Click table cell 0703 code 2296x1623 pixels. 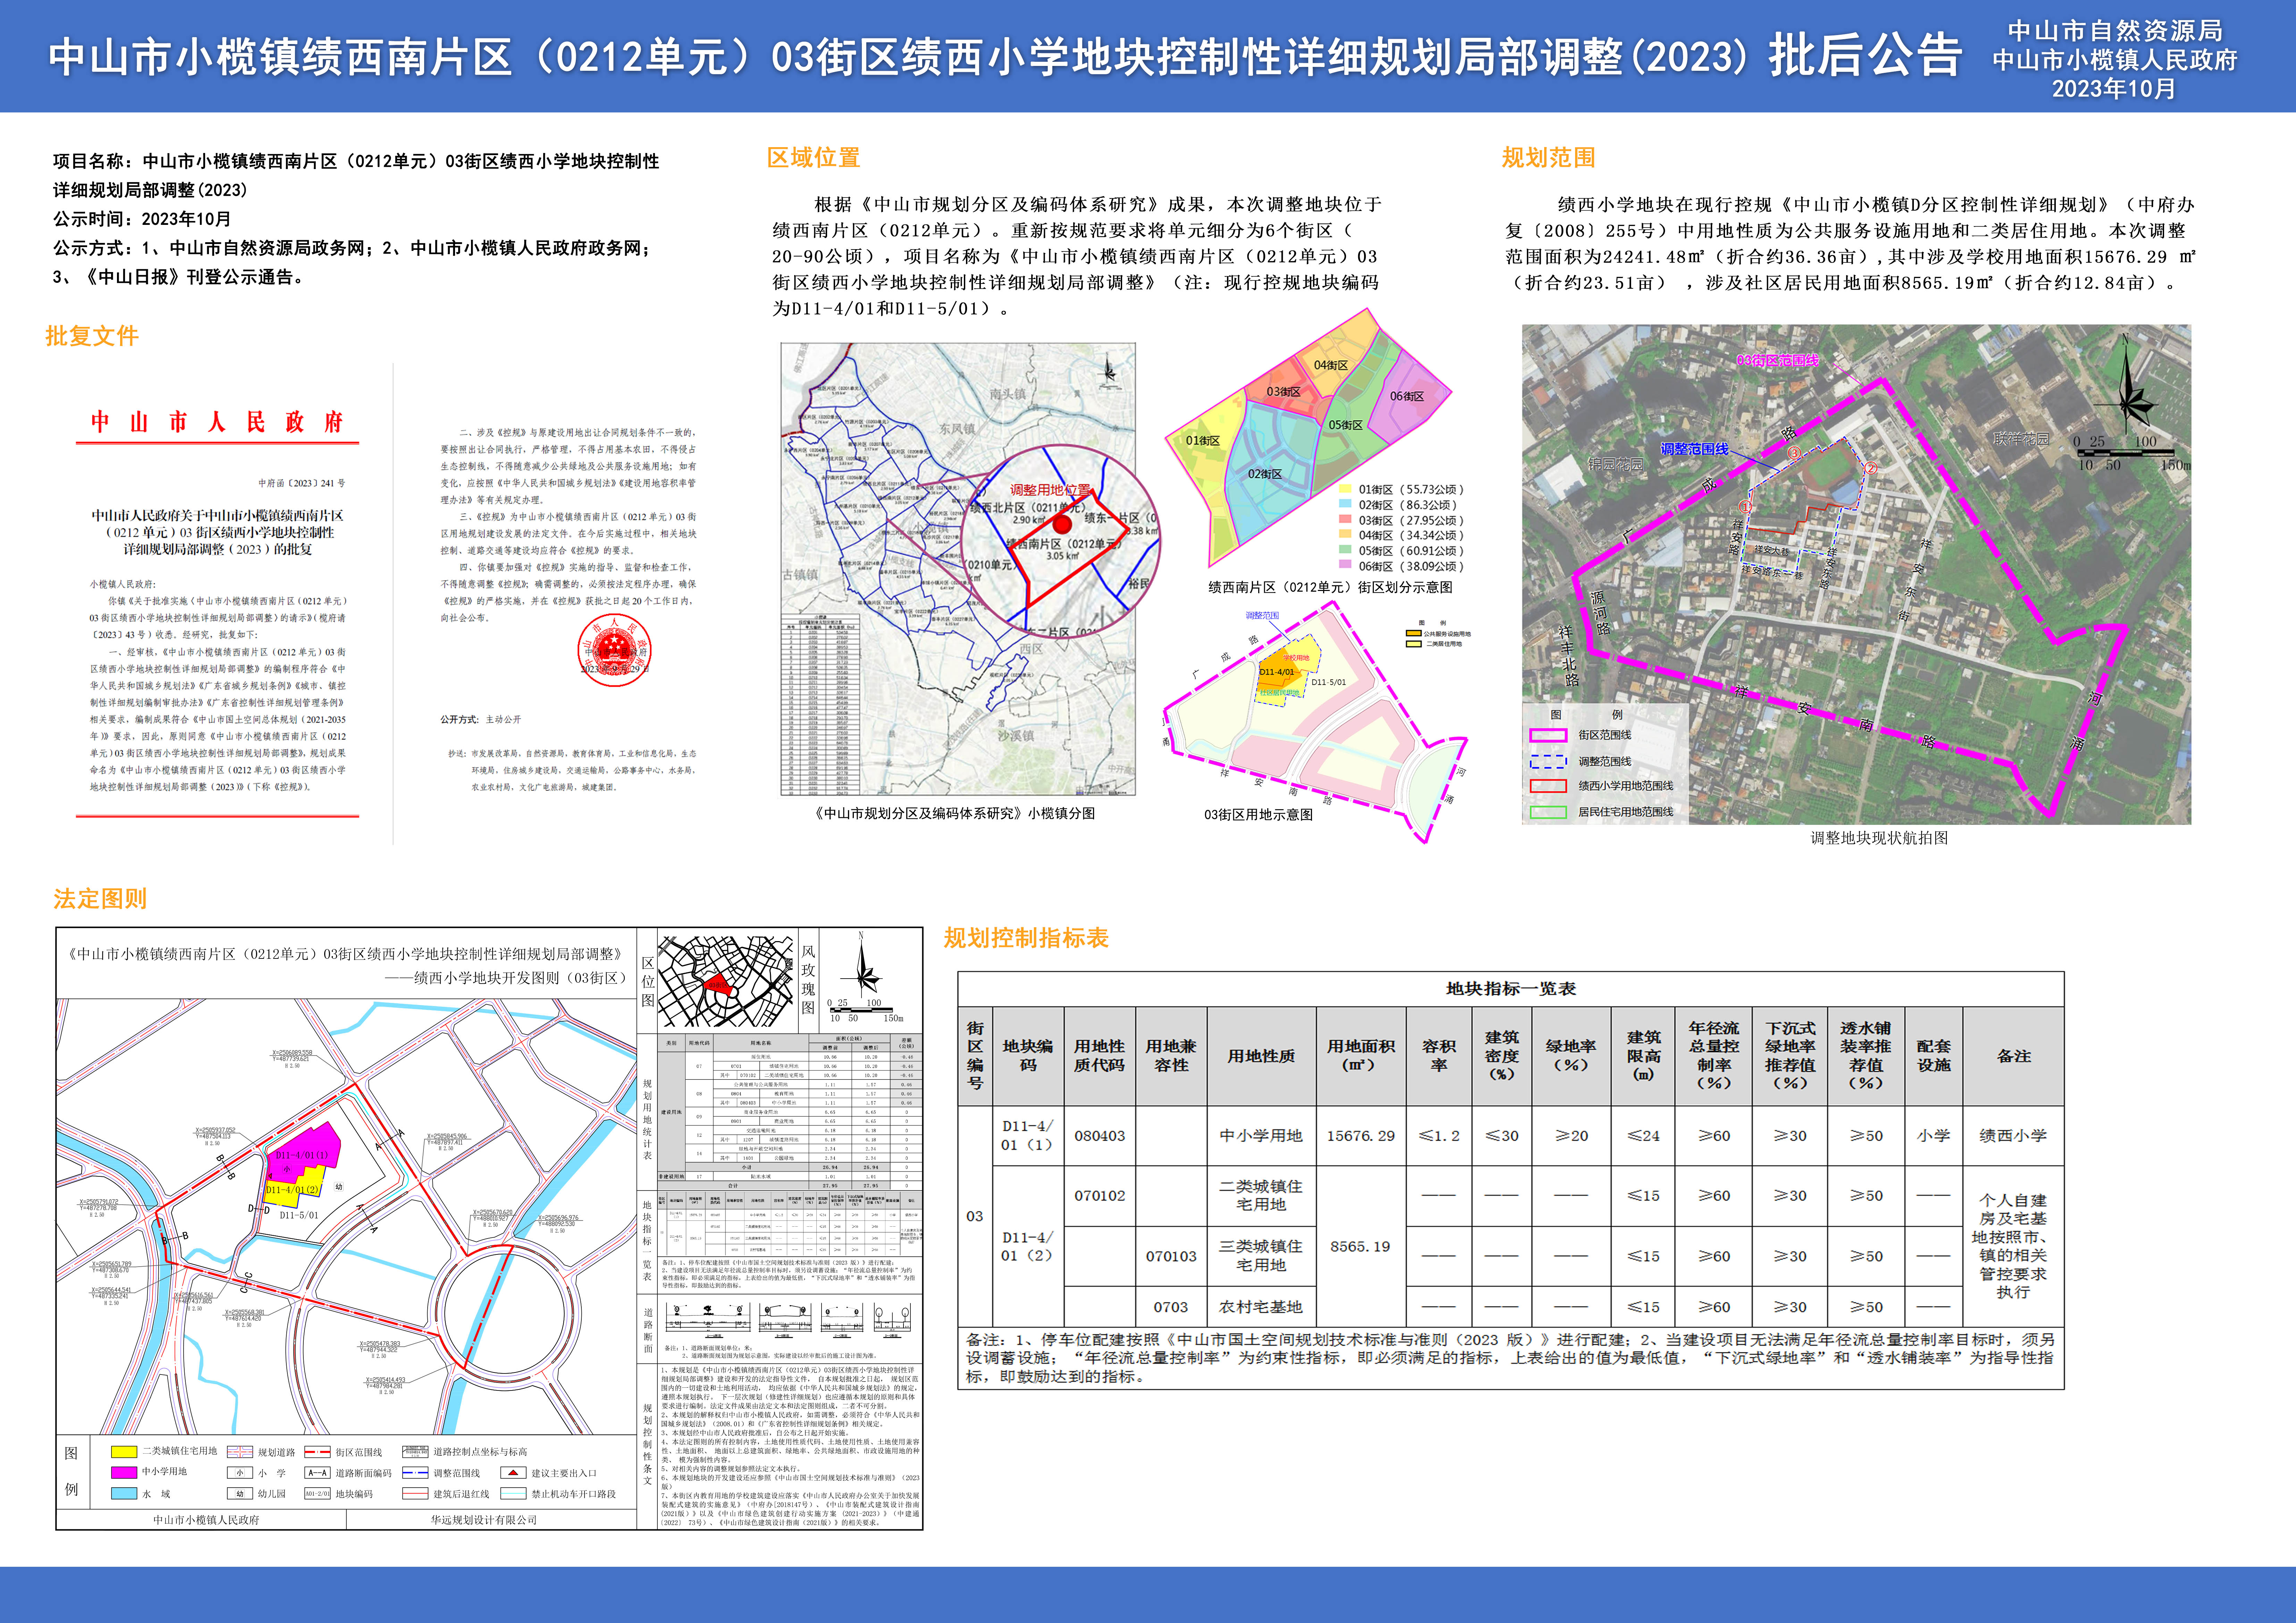[1171, 1307]
